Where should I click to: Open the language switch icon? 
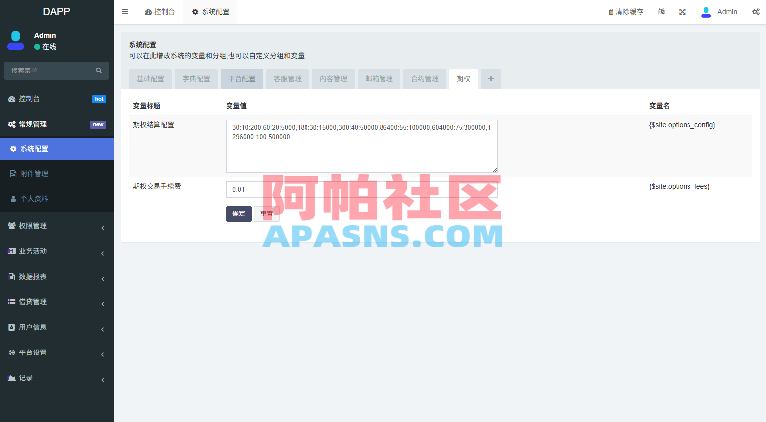[x=661, y=12]
